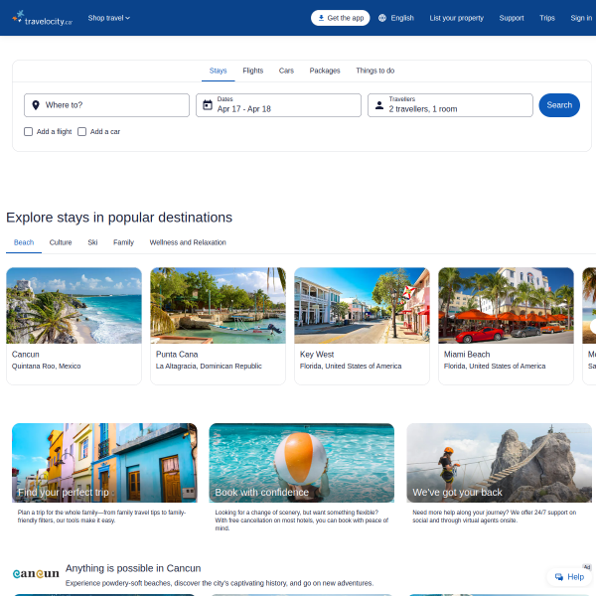Click the person icon in Travellers field
Viewport: 596px width, 596px height.
click(x=379, y=105)
